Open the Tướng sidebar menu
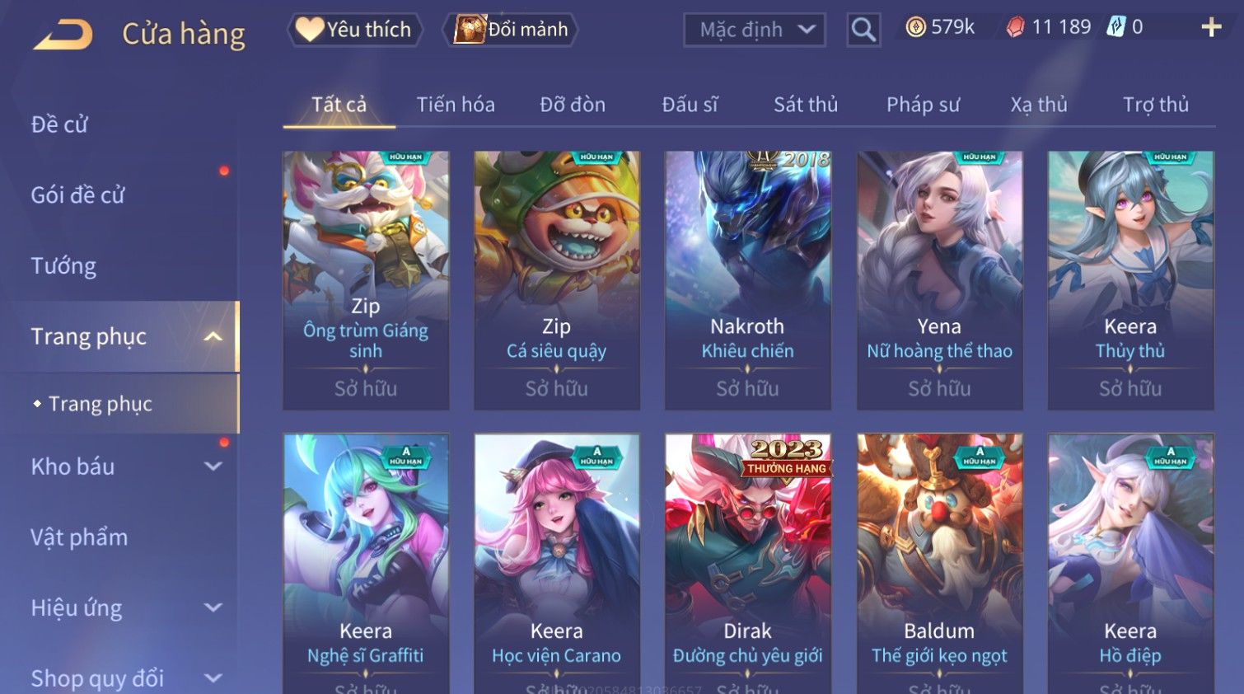Image resolution: width=1244 pixels, height=694 pixels. point(63,266)
